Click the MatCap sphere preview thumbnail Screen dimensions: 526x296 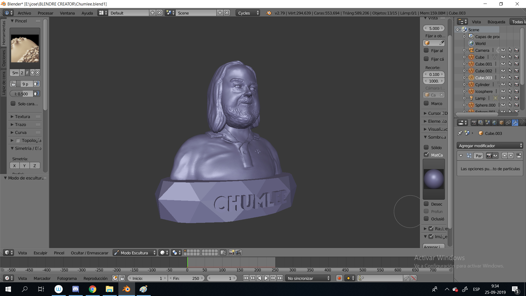coord(434,179)
